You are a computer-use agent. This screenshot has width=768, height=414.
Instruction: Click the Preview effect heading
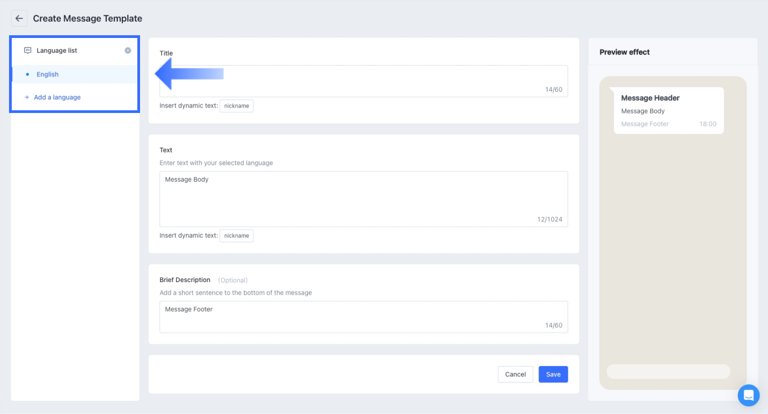[x=624, y=52]
